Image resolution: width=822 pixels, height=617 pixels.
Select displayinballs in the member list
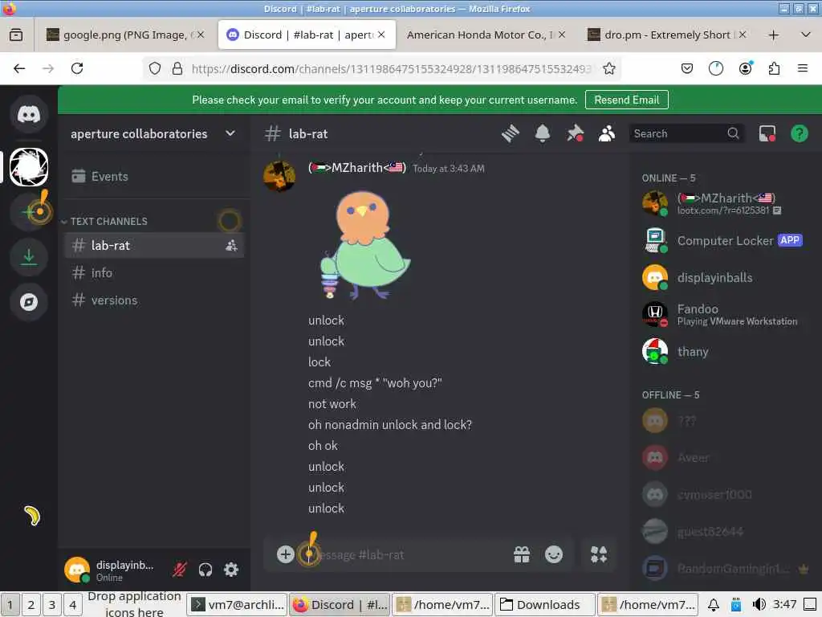[x=725, y=277]
